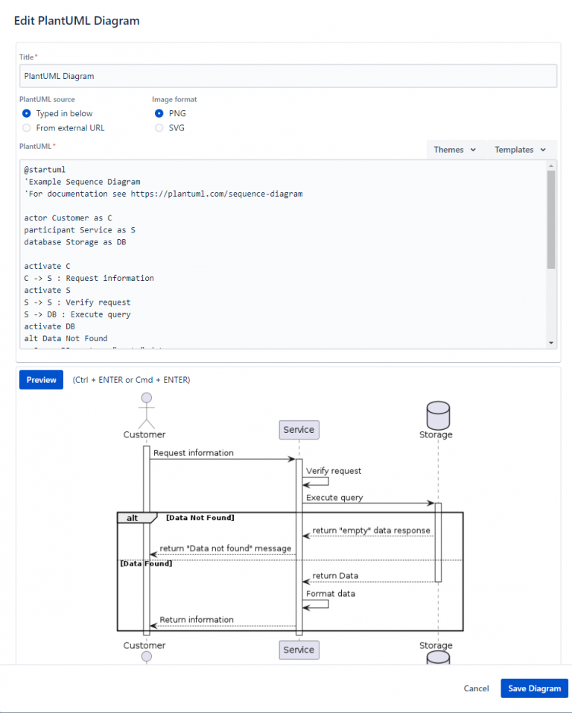Click the Templates chevron arrow icon
This screenshot has width=572, height=713.
tap(544, 149)
